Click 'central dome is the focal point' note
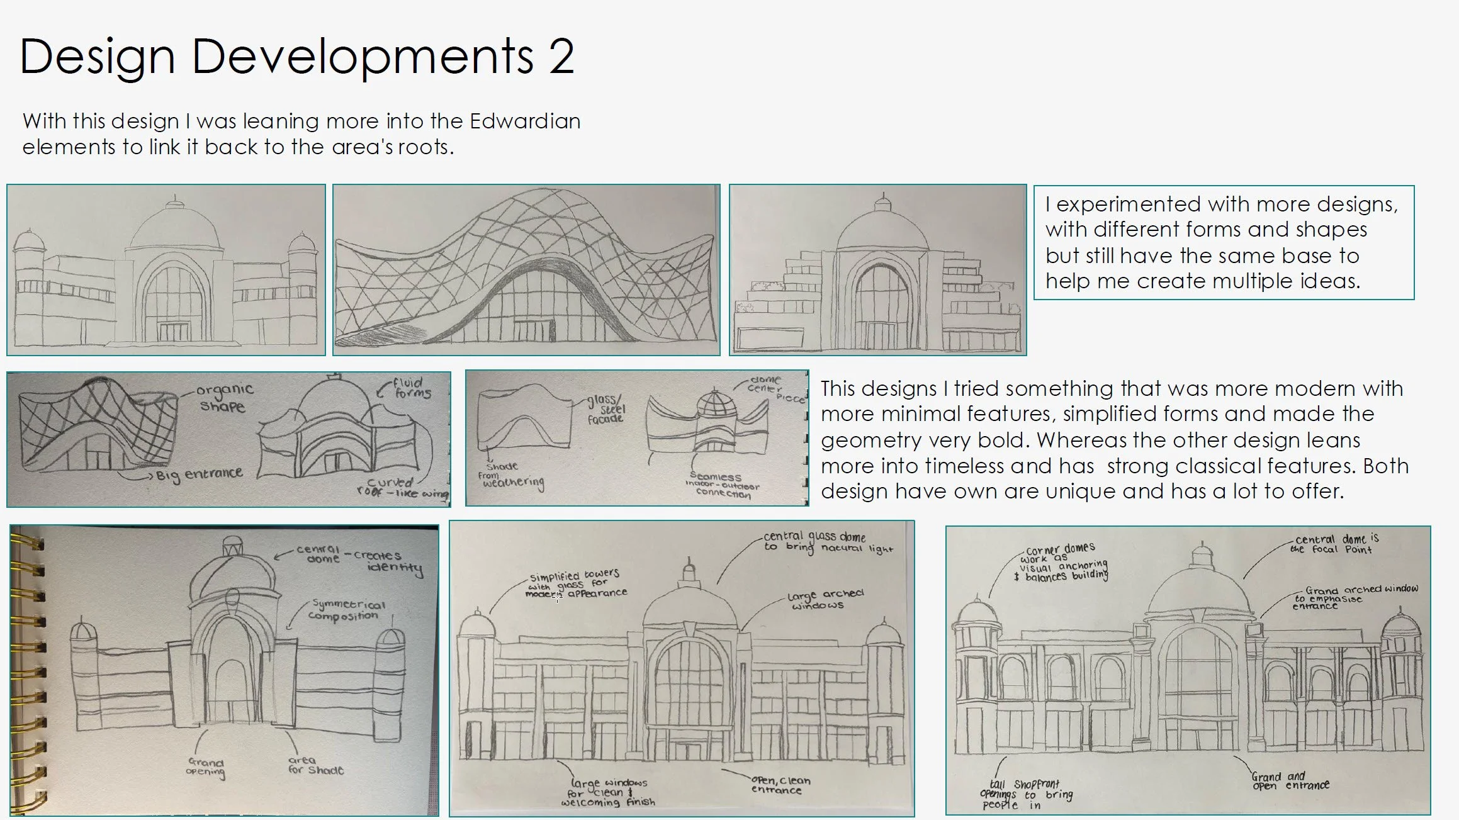Screen dimensions: 1459x820 1334,544
